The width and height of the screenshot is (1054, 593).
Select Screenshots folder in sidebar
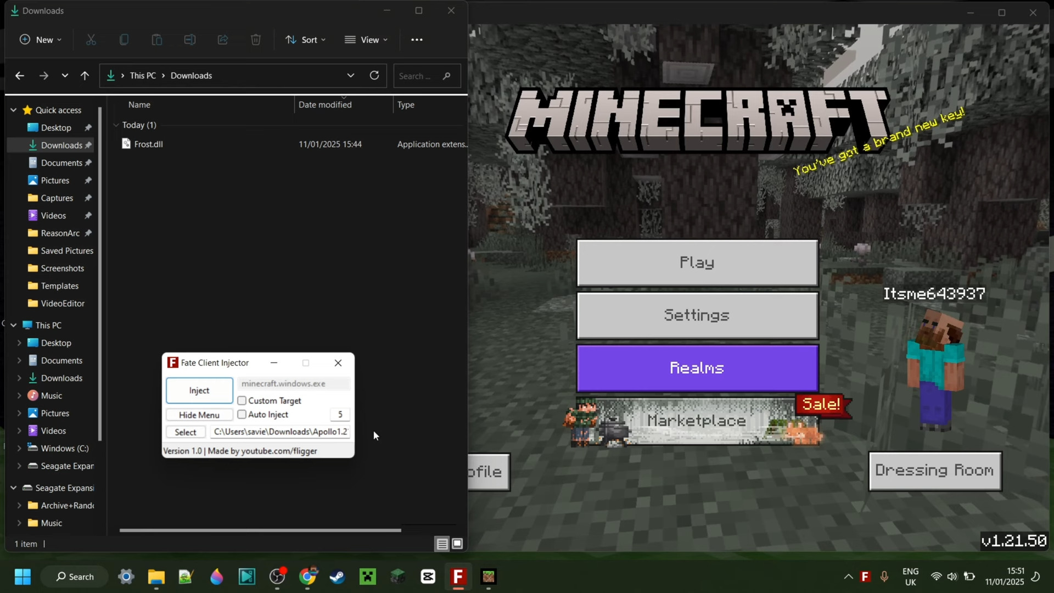tap(63, 268)
